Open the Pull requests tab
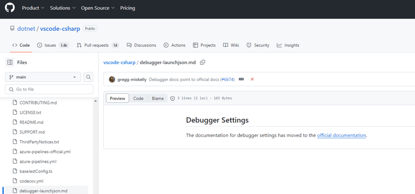 tap(98, 45)
